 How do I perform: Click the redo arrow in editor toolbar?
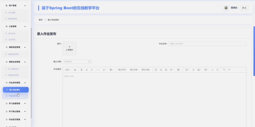(229, 70)
